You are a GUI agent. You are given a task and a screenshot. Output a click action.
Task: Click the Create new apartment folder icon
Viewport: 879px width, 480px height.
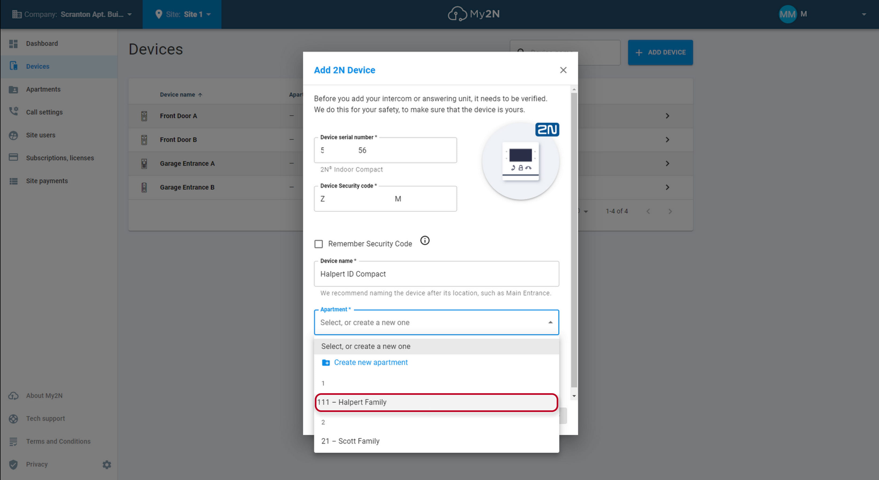tap(326, 362)
